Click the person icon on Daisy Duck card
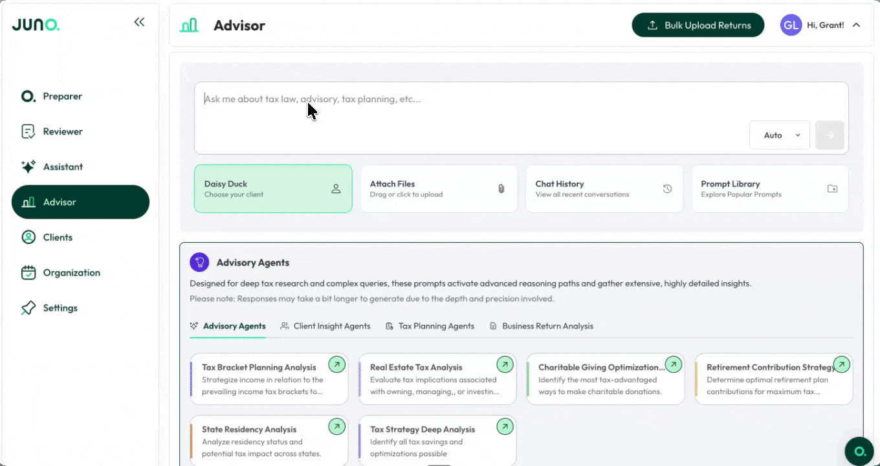The image size is (880, 466). click(x=336, y=189)
